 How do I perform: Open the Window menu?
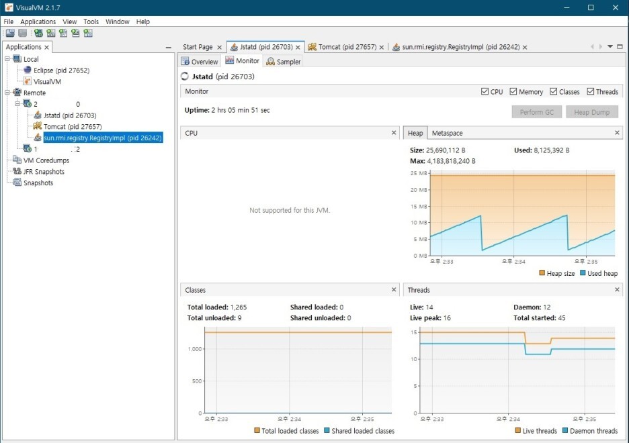coord(117,21)
